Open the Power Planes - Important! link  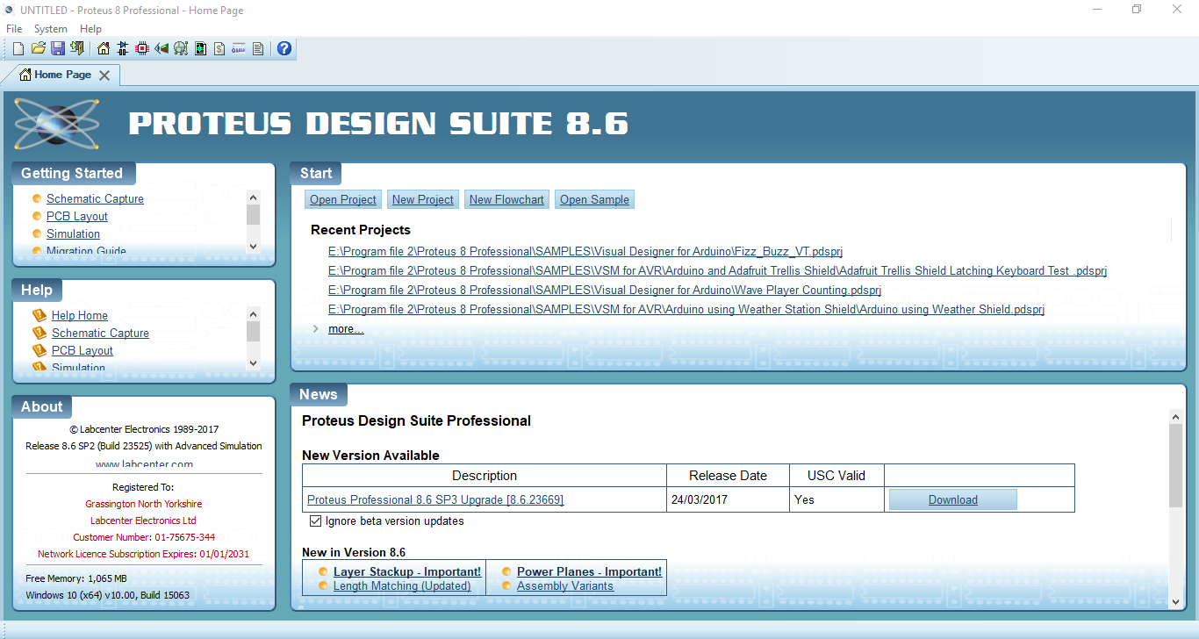tap(589, 571)
